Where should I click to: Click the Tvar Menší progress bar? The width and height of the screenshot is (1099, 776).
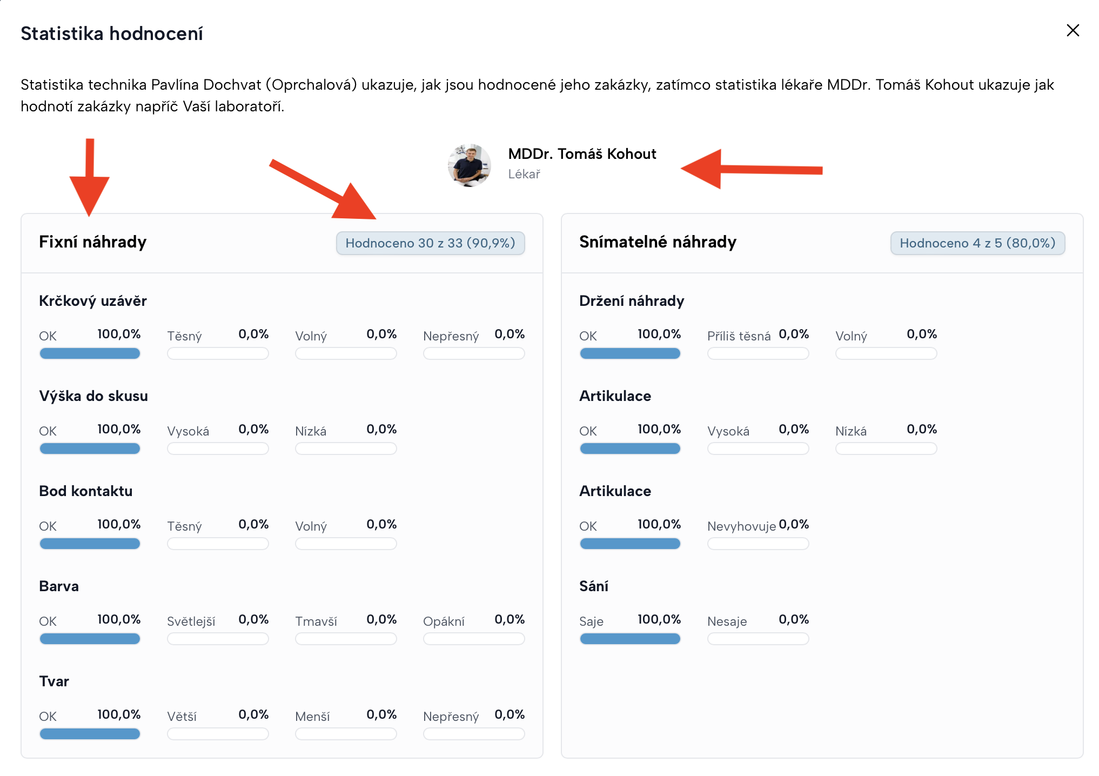click(346, 734)
